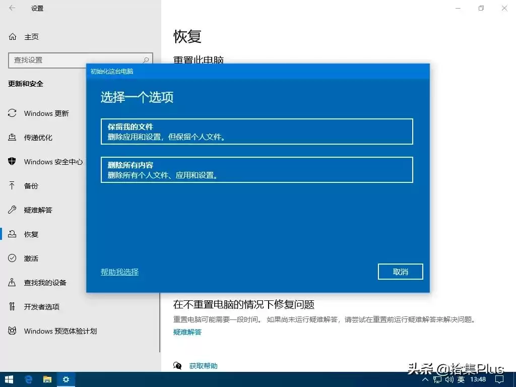
Task: Click the network tray icon
Action: click(x=437, y=380)
